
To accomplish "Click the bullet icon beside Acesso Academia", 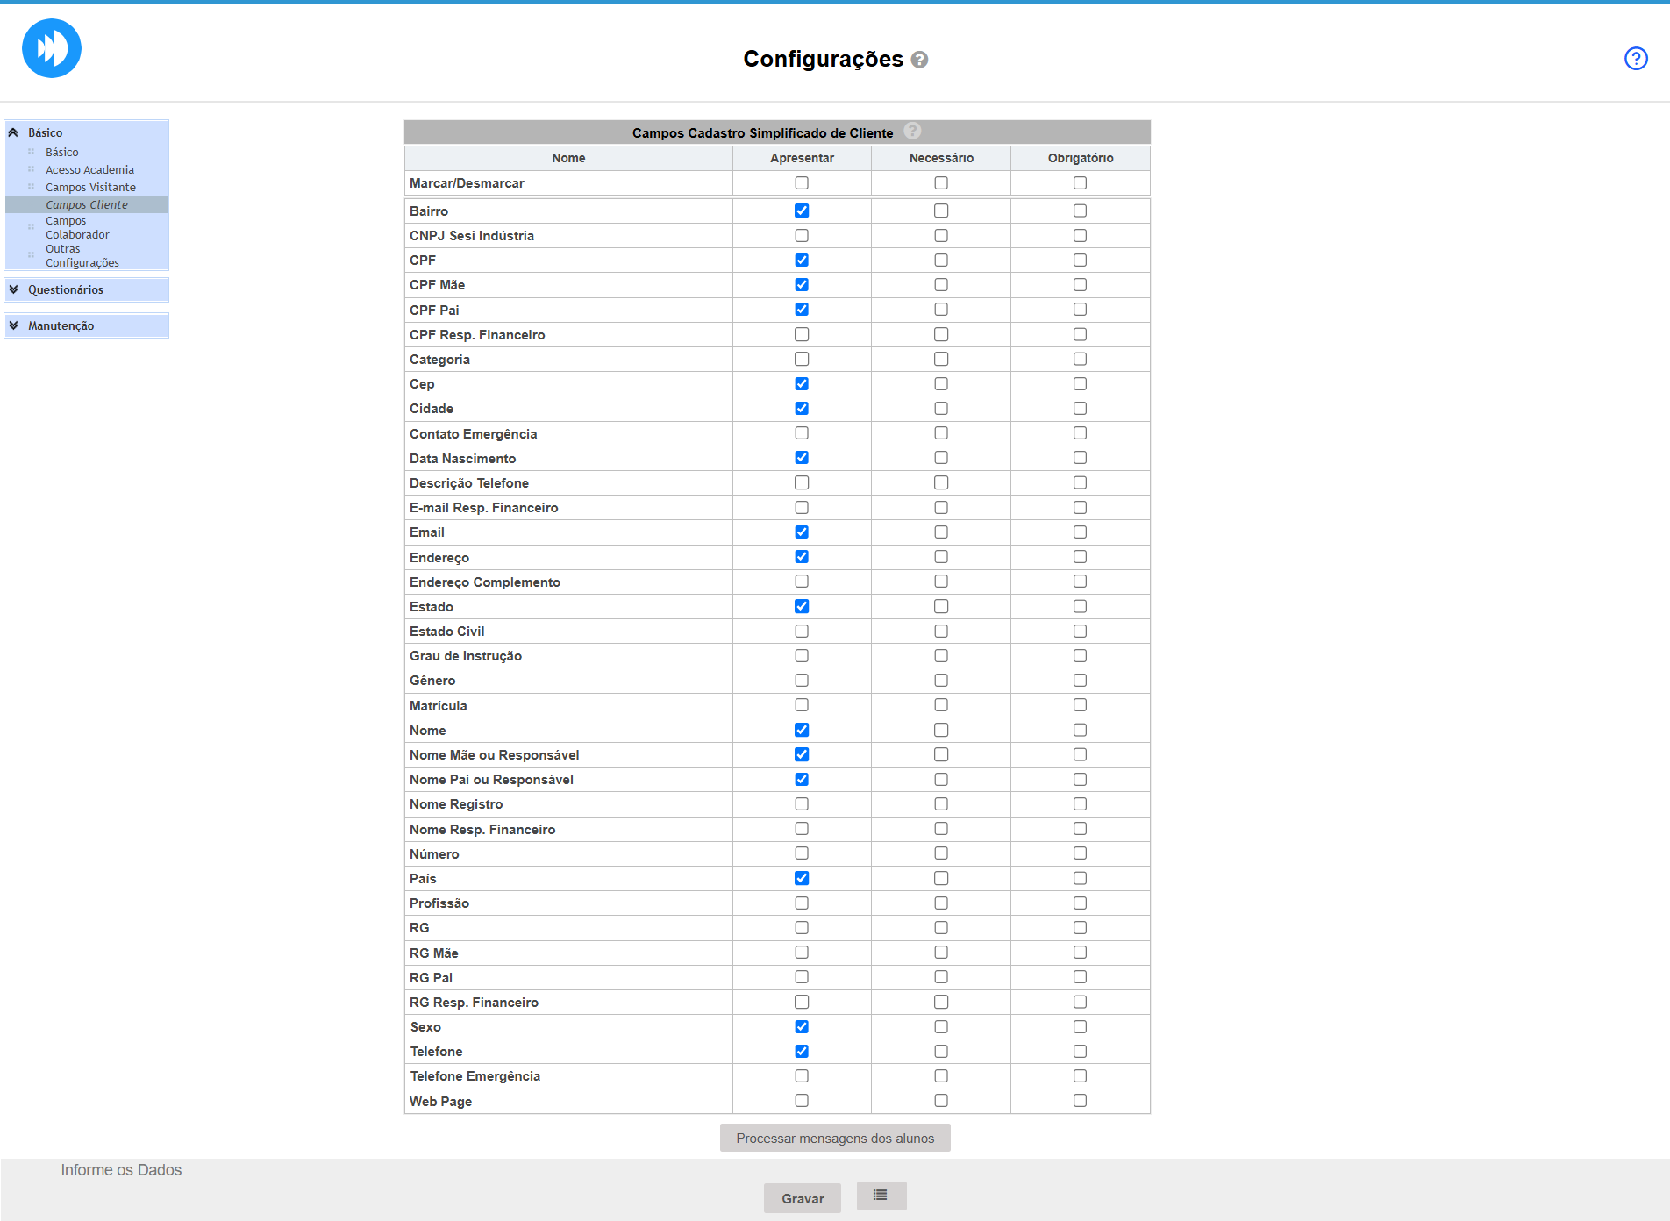I will point(32,169).
